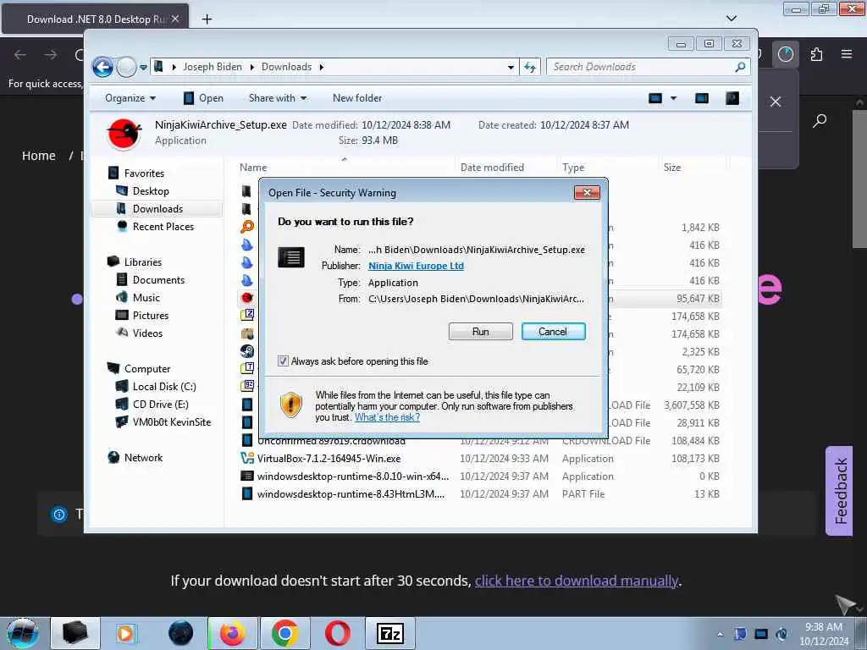This screenshot has height=650, width=867.
Task: Click the Explorer forward arrow button
Action: pos(127,68)
